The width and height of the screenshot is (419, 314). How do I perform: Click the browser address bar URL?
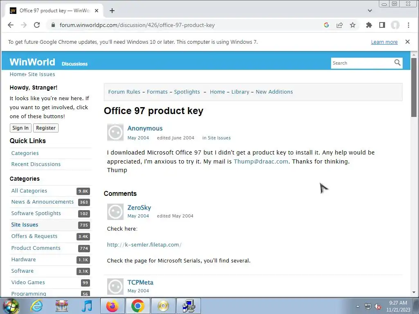pos(137,25)
